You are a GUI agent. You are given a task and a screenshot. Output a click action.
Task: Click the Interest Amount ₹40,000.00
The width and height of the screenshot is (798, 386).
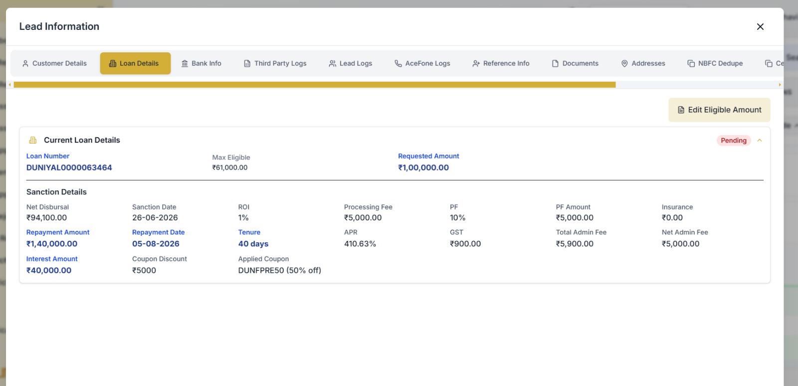pyautogui.click(x=49, y=270)
